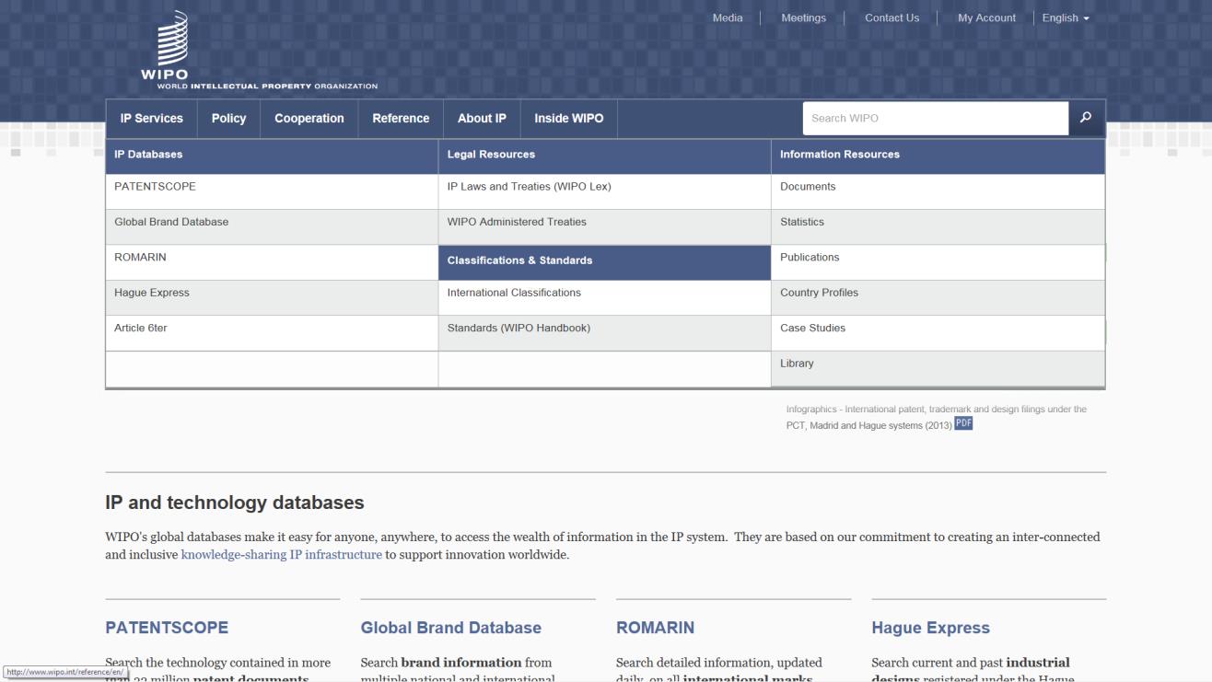Screen dimensions: 1212x682
Task: Click the IP and technology databases heading
Action: click(x=235, y=503)
